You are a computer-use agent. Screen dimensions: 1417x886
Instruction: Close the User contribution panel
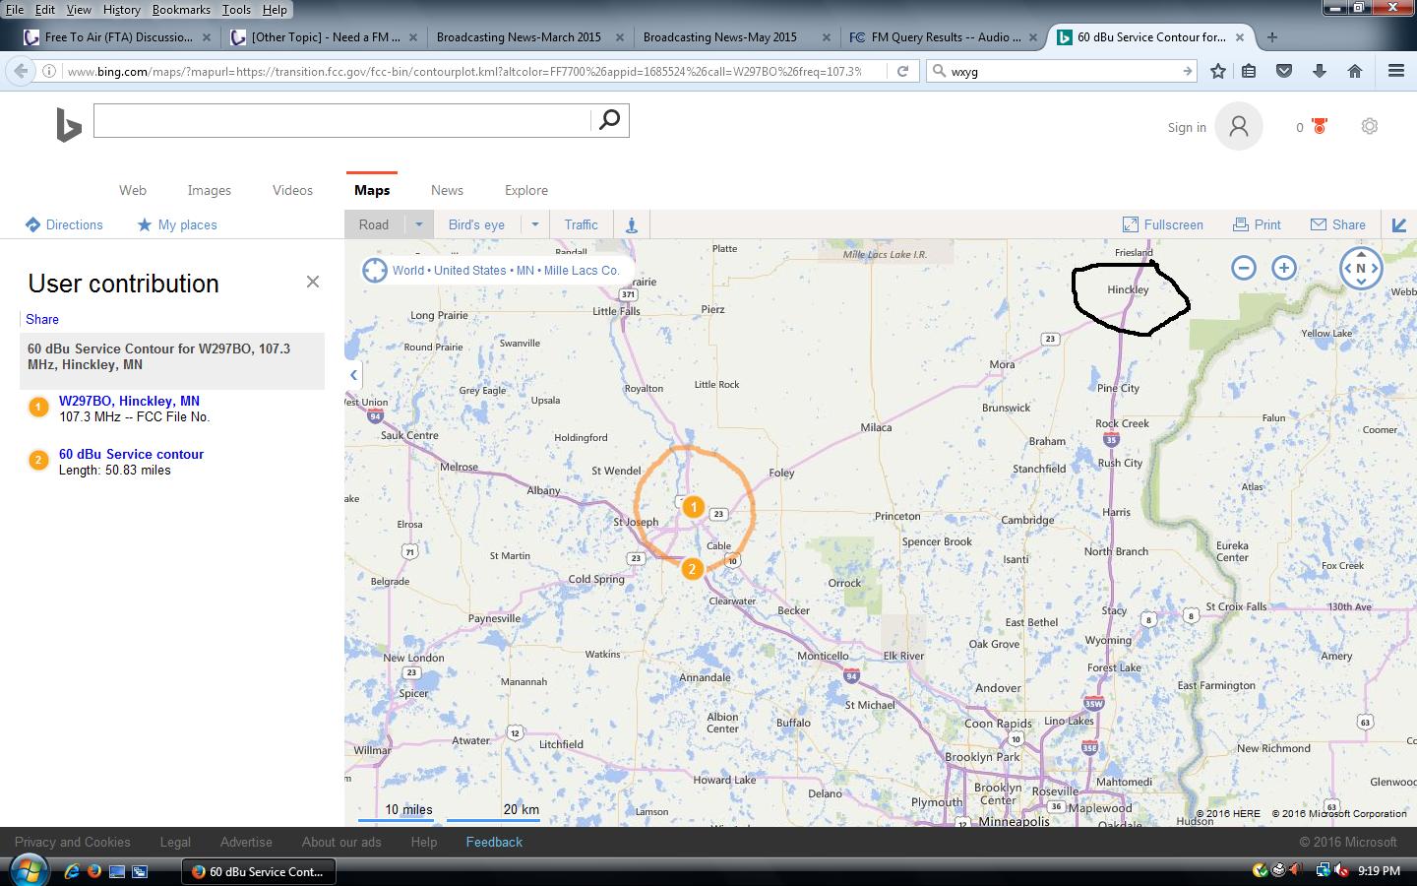[313, 282]
